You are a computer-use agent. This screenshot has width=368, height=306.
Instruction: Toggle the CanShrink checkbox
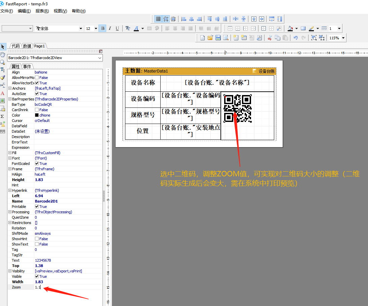coord(37,110)
